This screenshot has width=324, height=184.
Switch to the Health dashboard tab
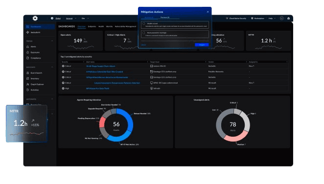[101, 26]
